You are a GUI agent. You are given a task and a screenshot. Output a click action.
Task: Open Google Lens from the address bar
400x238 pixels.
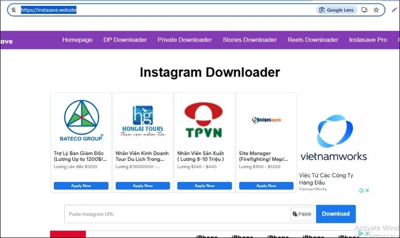(337, 10)
